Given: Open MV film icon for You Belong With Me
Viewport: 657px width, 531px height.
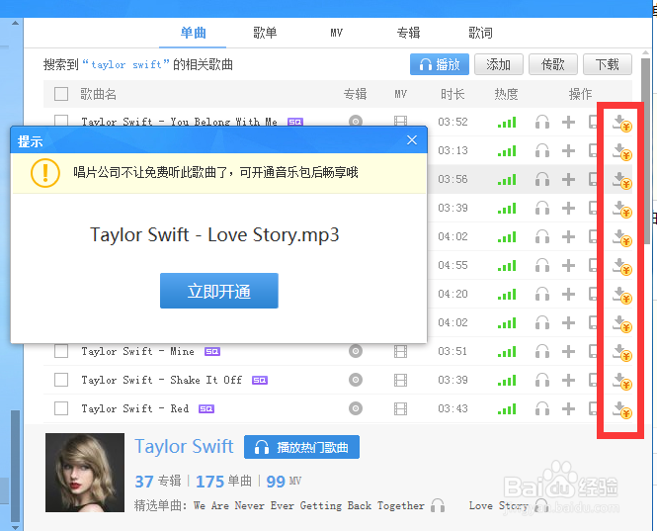Looking at the screenshot, I should point(400,122).
